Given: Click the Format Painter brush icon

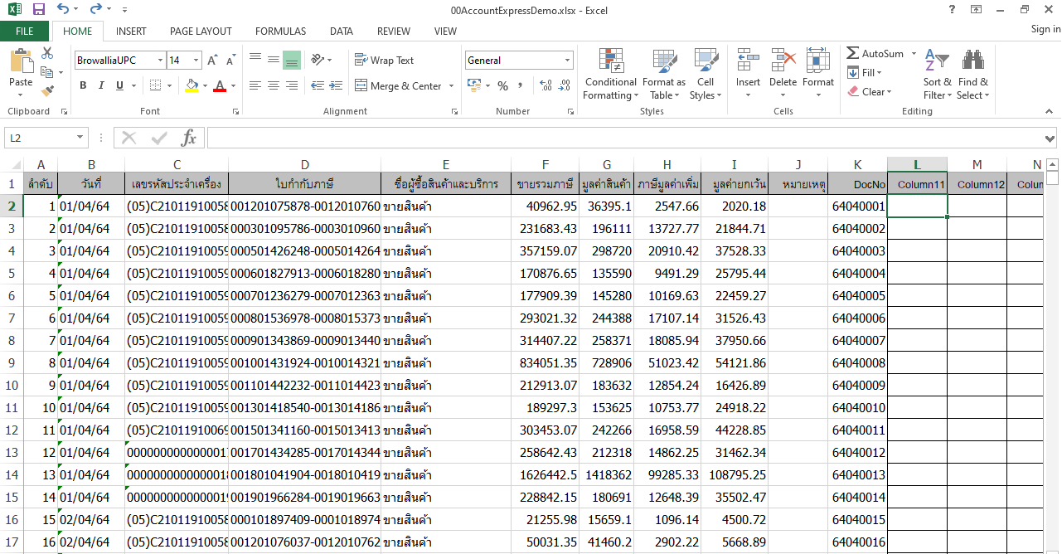Looking at the screenshot, I should pyautogui.click(x=47, y=91).
